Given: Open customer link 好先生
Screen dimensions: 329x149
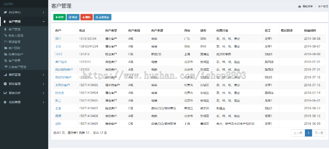Looking at the screenshot, I should (60, 93).
